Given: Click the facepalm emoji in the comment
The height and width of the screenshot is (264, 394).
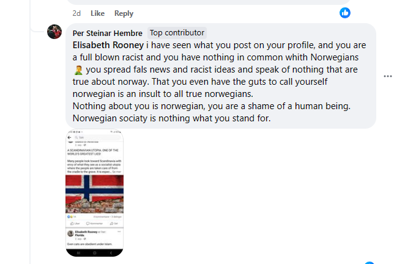Looking at the screenshot, I should pos(77,70).
